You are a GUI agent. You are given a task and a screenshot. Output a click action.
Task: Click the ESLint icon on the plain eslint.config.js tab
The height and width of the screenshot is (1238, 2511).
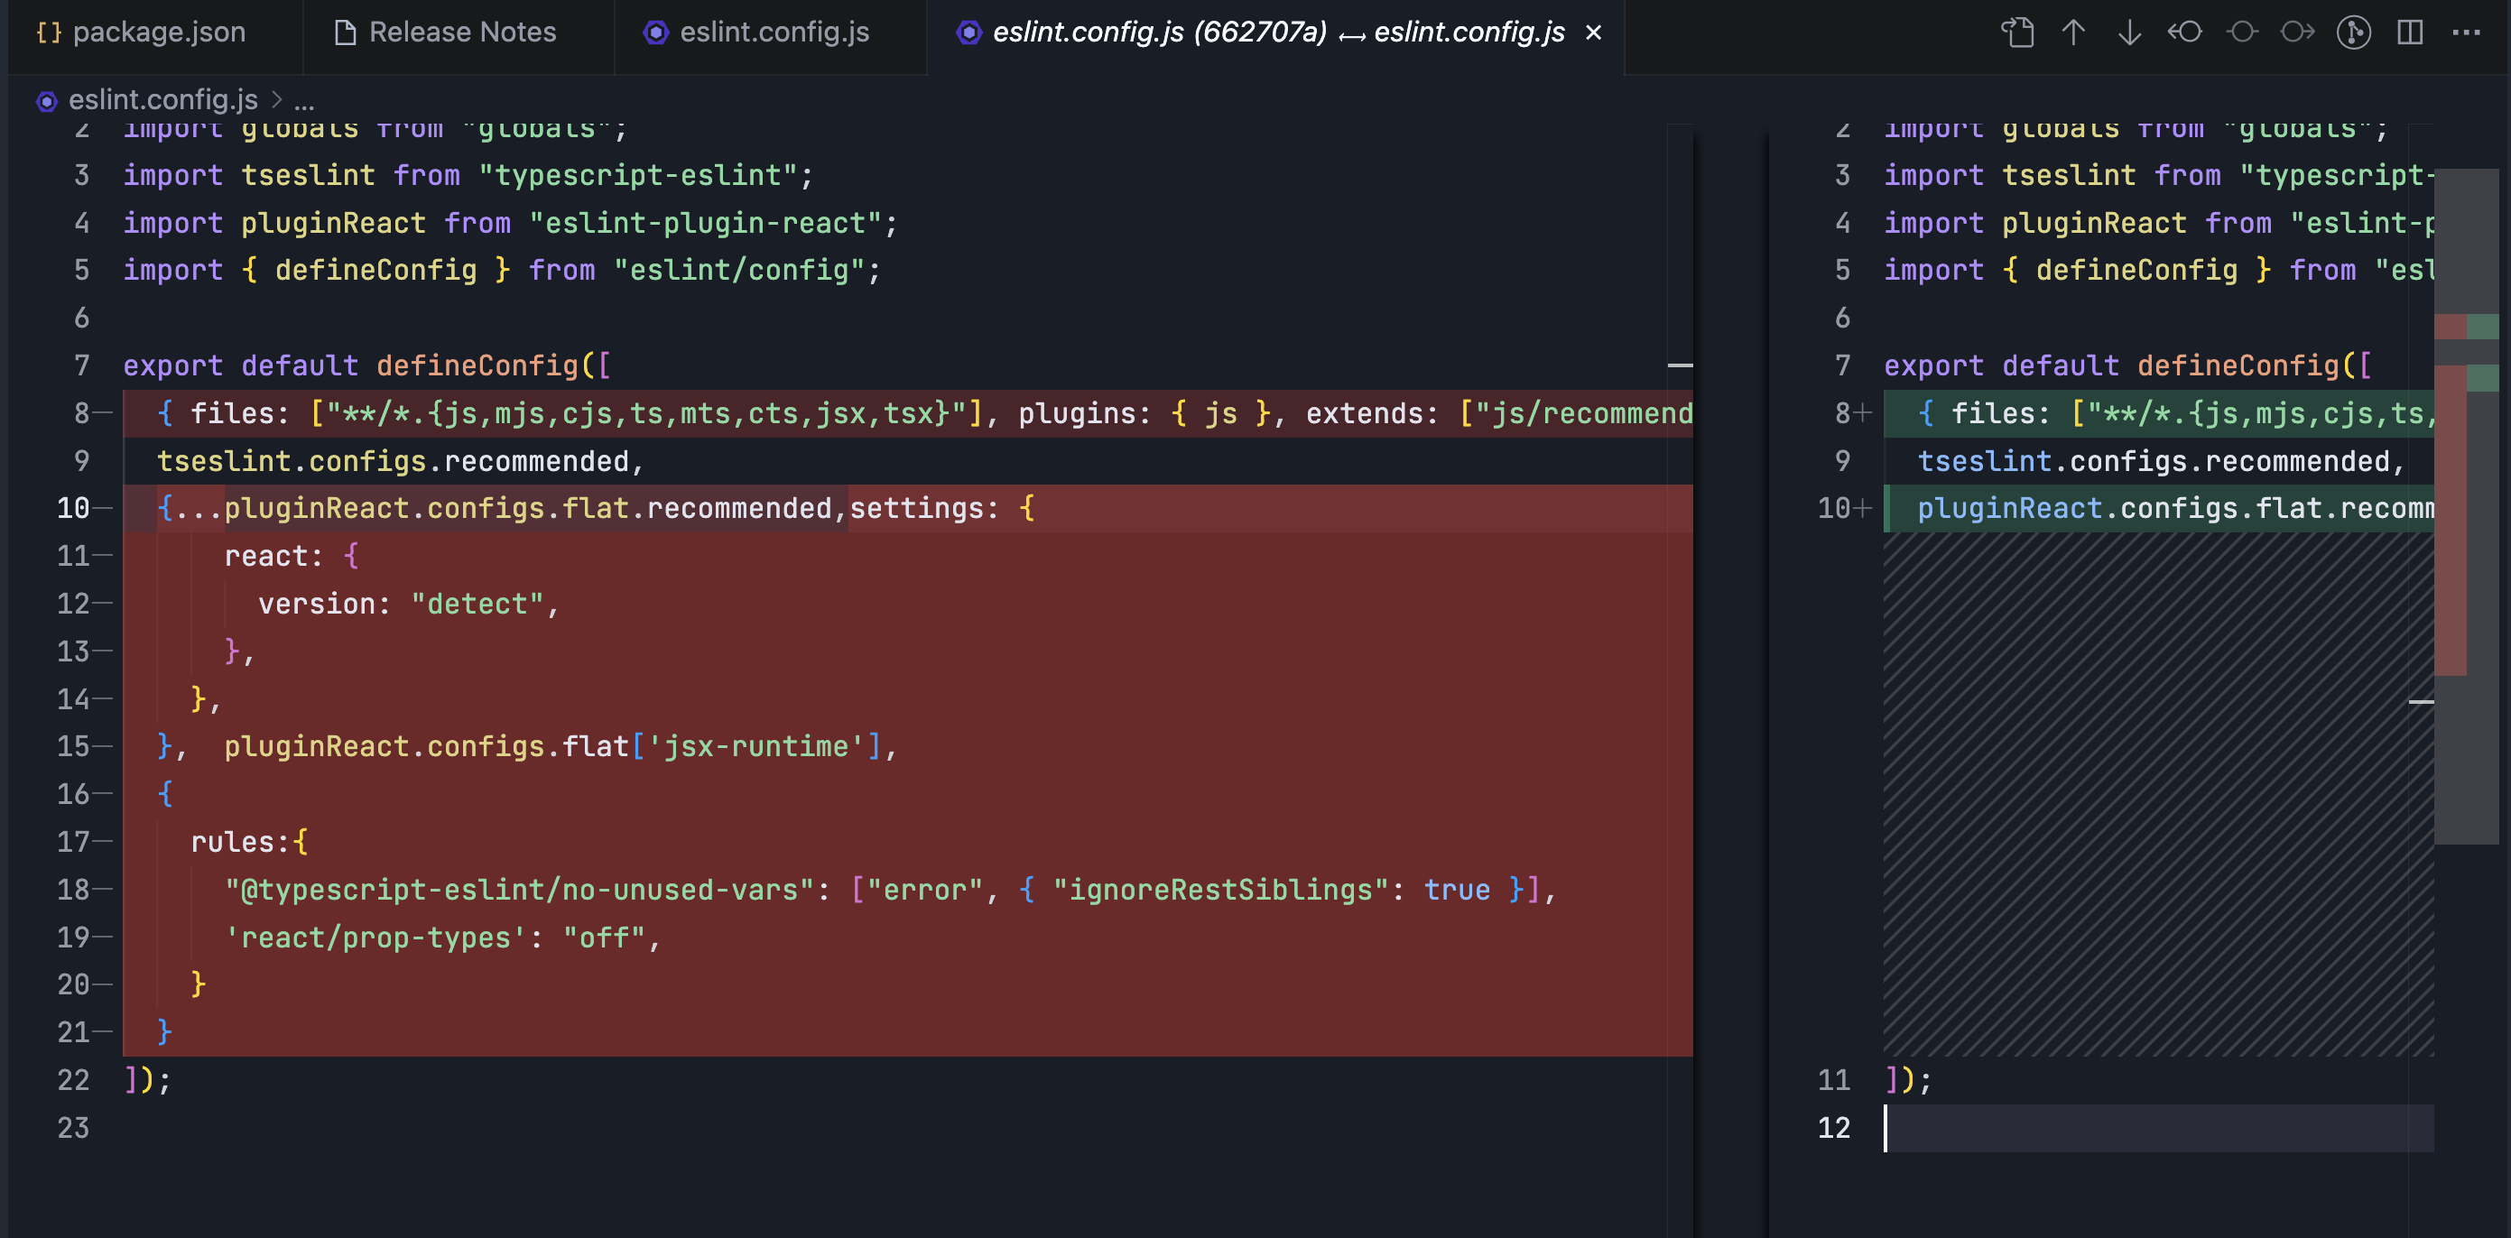(x=656, y=33)
